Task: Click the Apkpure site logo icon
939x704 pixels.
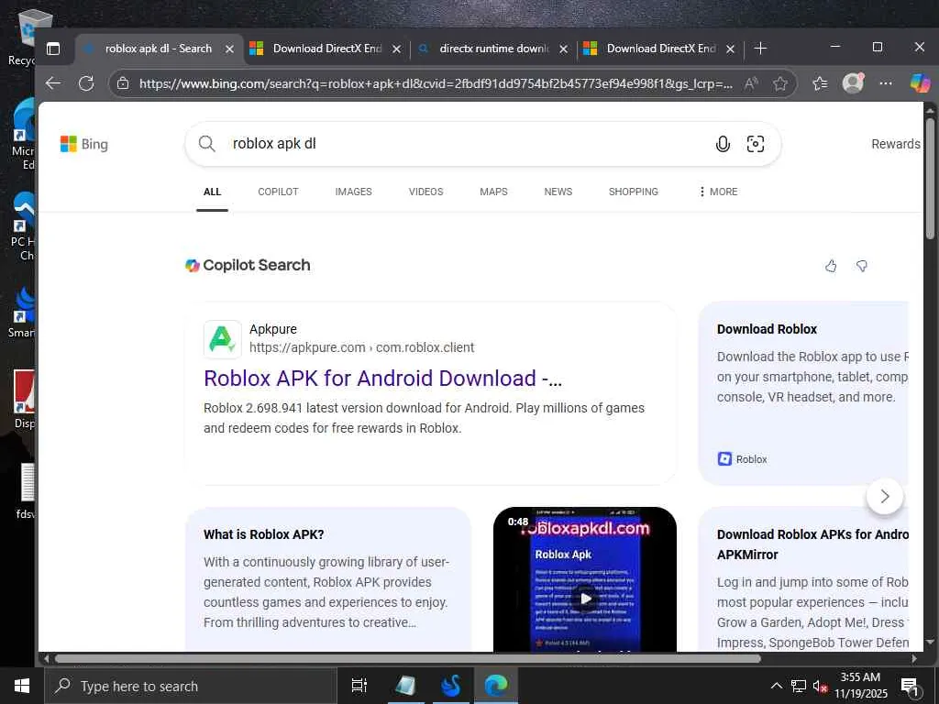Action: 223,339
